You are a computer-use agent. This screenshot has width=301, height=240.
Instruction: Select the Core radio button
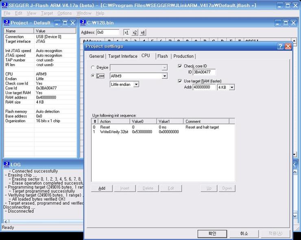point(93,76)
